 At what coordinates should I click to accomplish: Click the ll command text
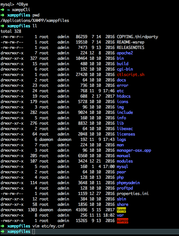click(x=35, y=26)
